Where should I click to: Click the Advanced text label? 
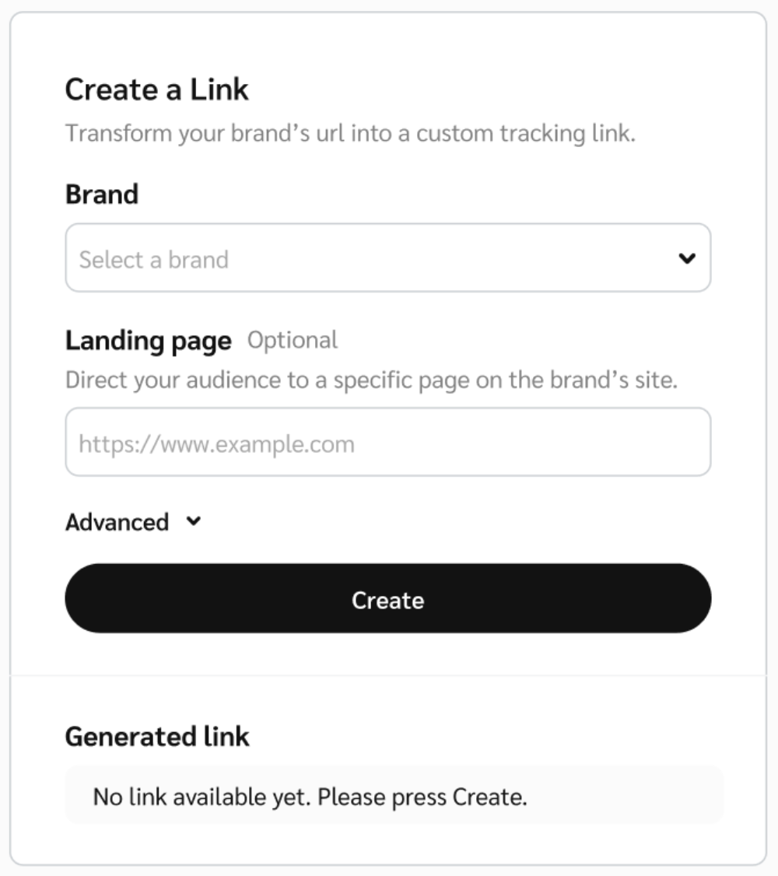click(x=117, y=522)
